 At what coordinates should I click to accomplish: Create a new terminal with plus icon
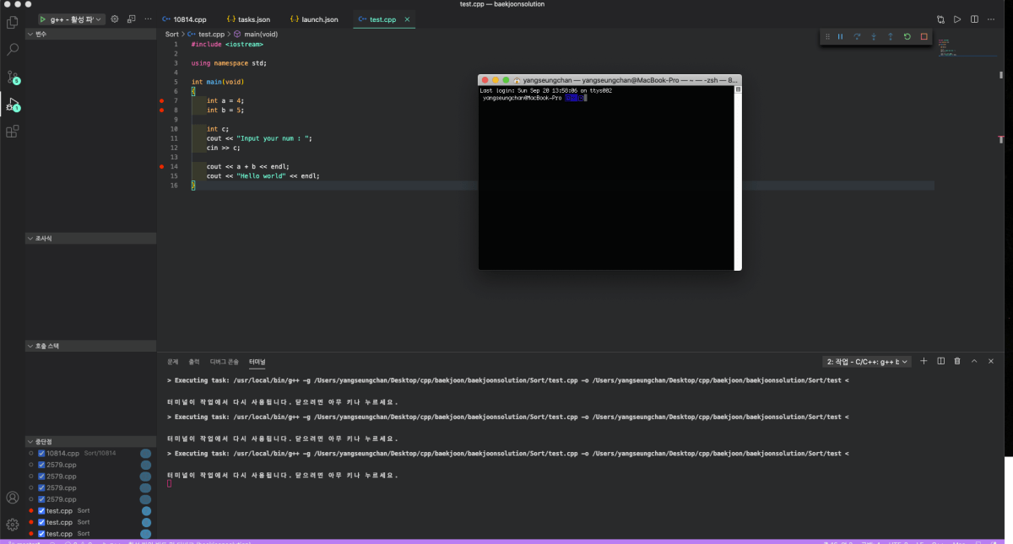[924, 361]
